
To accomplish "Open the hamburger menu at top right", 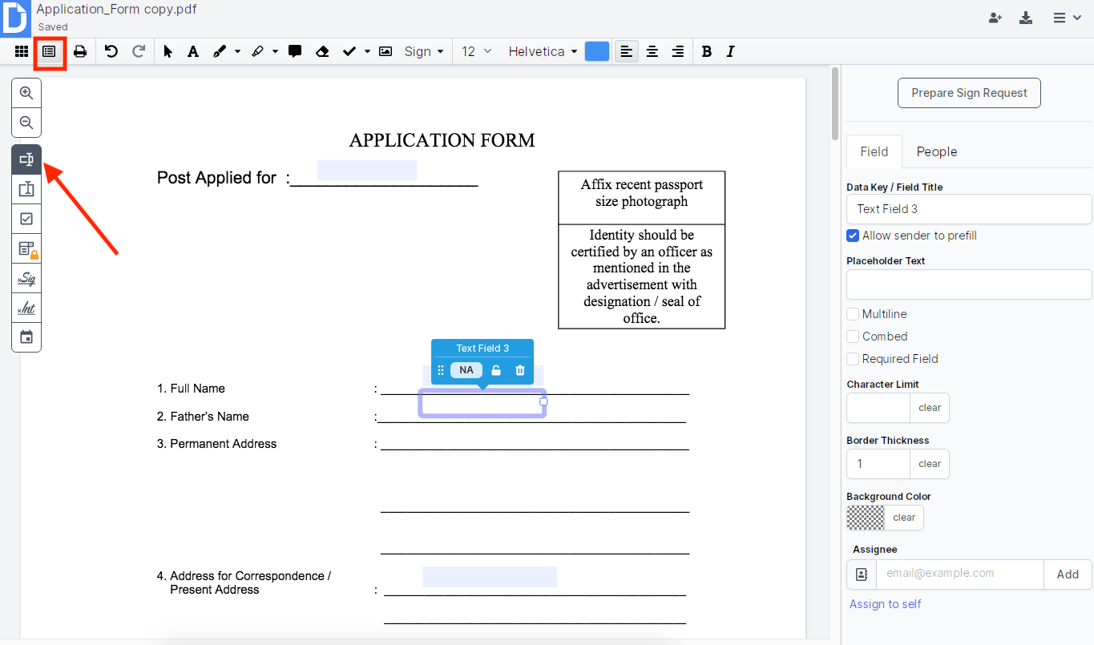I will 1067,16.
